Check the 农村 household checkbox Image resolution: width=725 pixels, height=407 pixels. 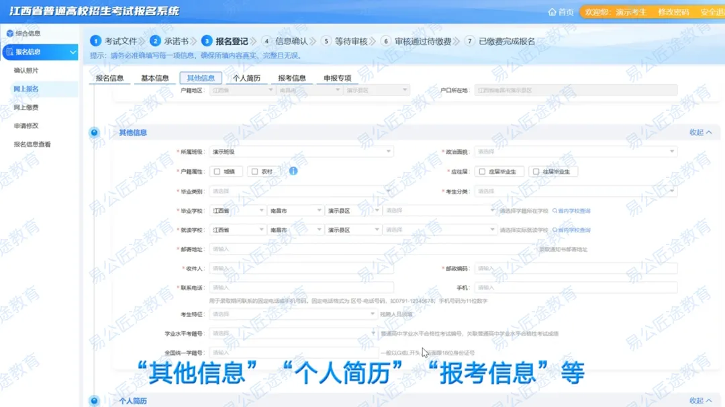point(254,171)
